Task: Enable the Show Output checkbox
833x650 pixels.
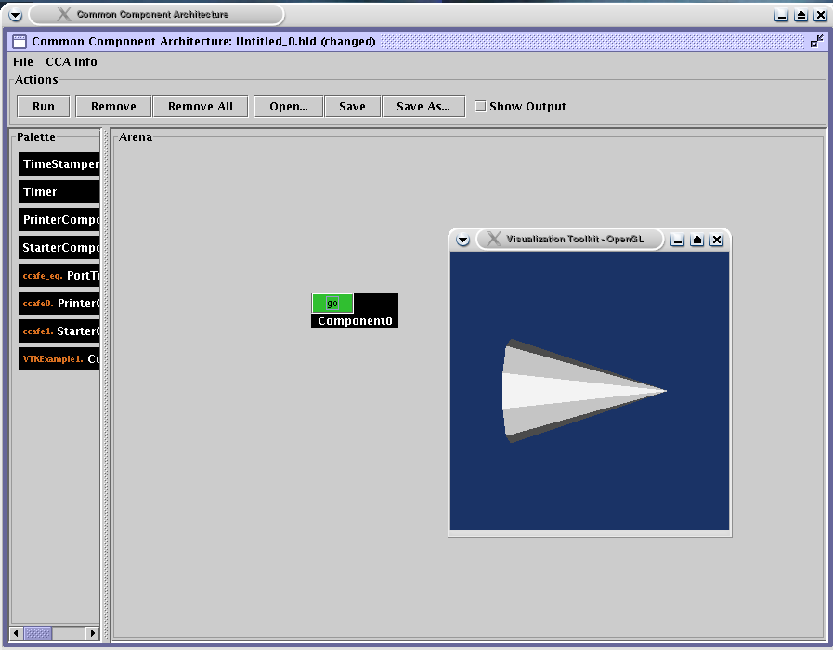Action: pos(480,106)
